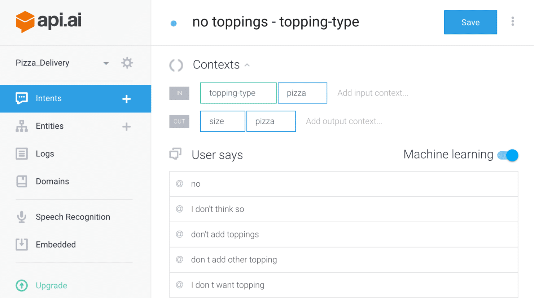Viewport: 534px width, 298px height.
Task: Click the @ icon beside "no"
Action: click(x=179, y=184)
